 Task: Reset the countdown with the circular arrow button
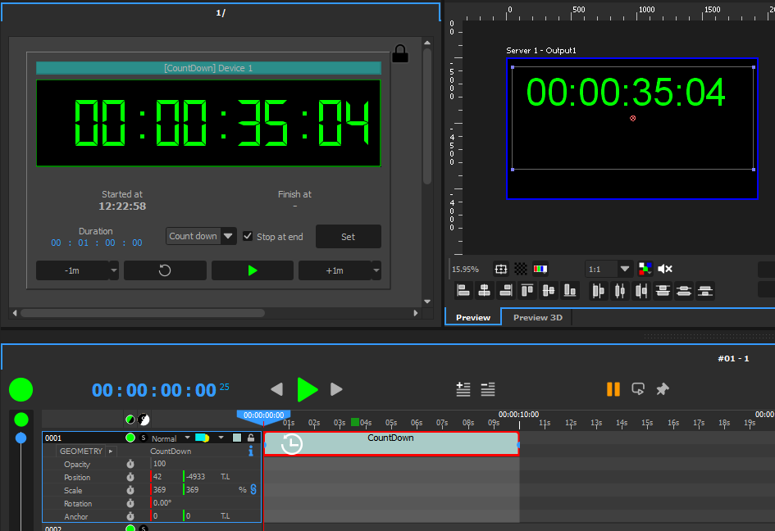(x=165, y=270)
